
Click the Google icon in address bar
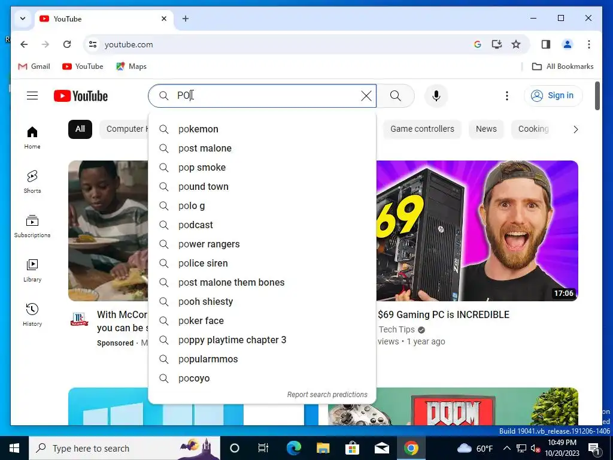click(x=477, y=44)
